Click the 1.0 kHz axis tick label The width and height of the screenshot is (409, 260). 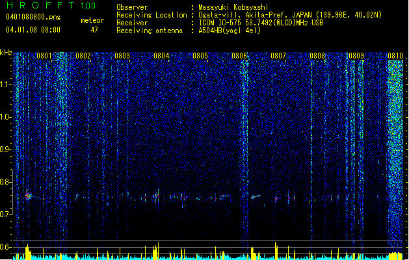tap(6, 117)
